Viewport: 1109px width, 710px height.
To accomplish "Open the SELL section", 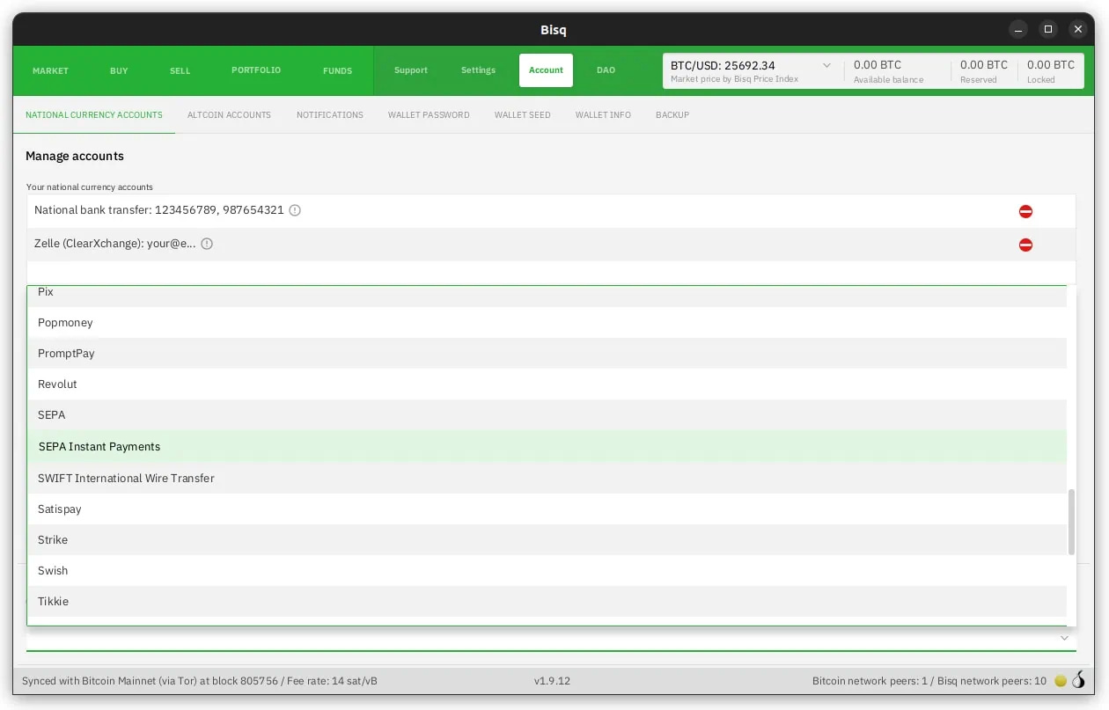I will [x=180, y=70].
